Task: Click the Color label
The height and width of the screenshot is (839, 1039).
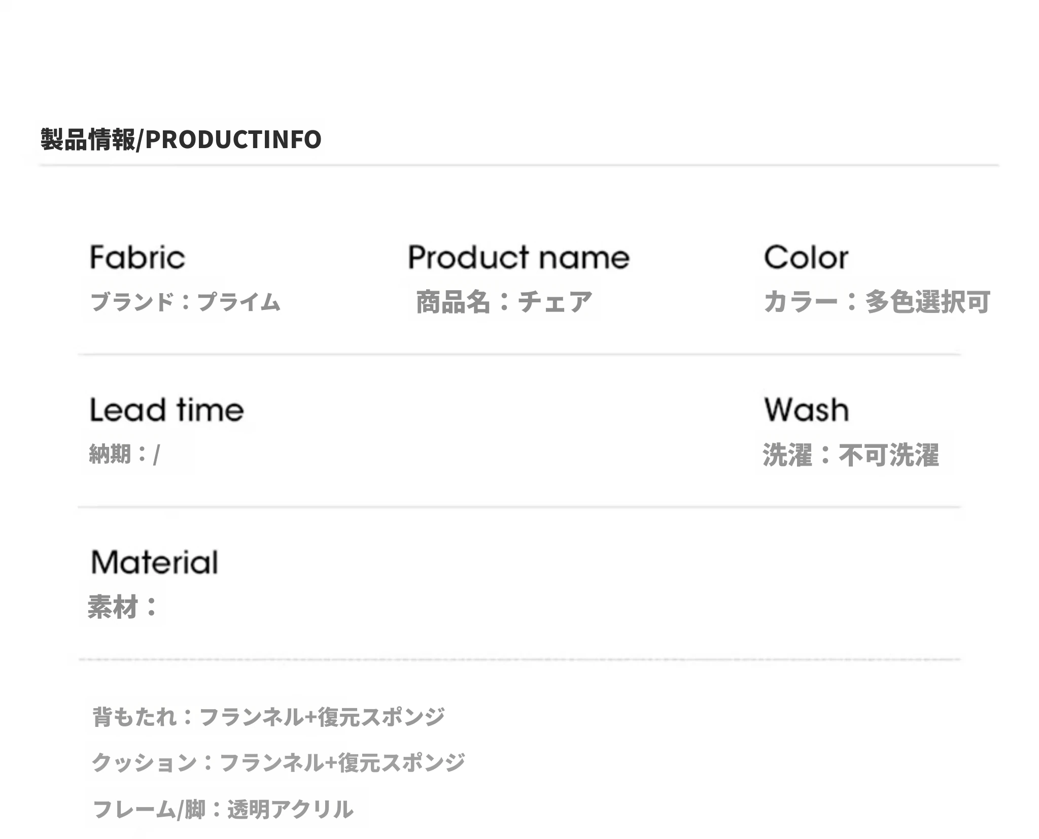Action: 806,257
